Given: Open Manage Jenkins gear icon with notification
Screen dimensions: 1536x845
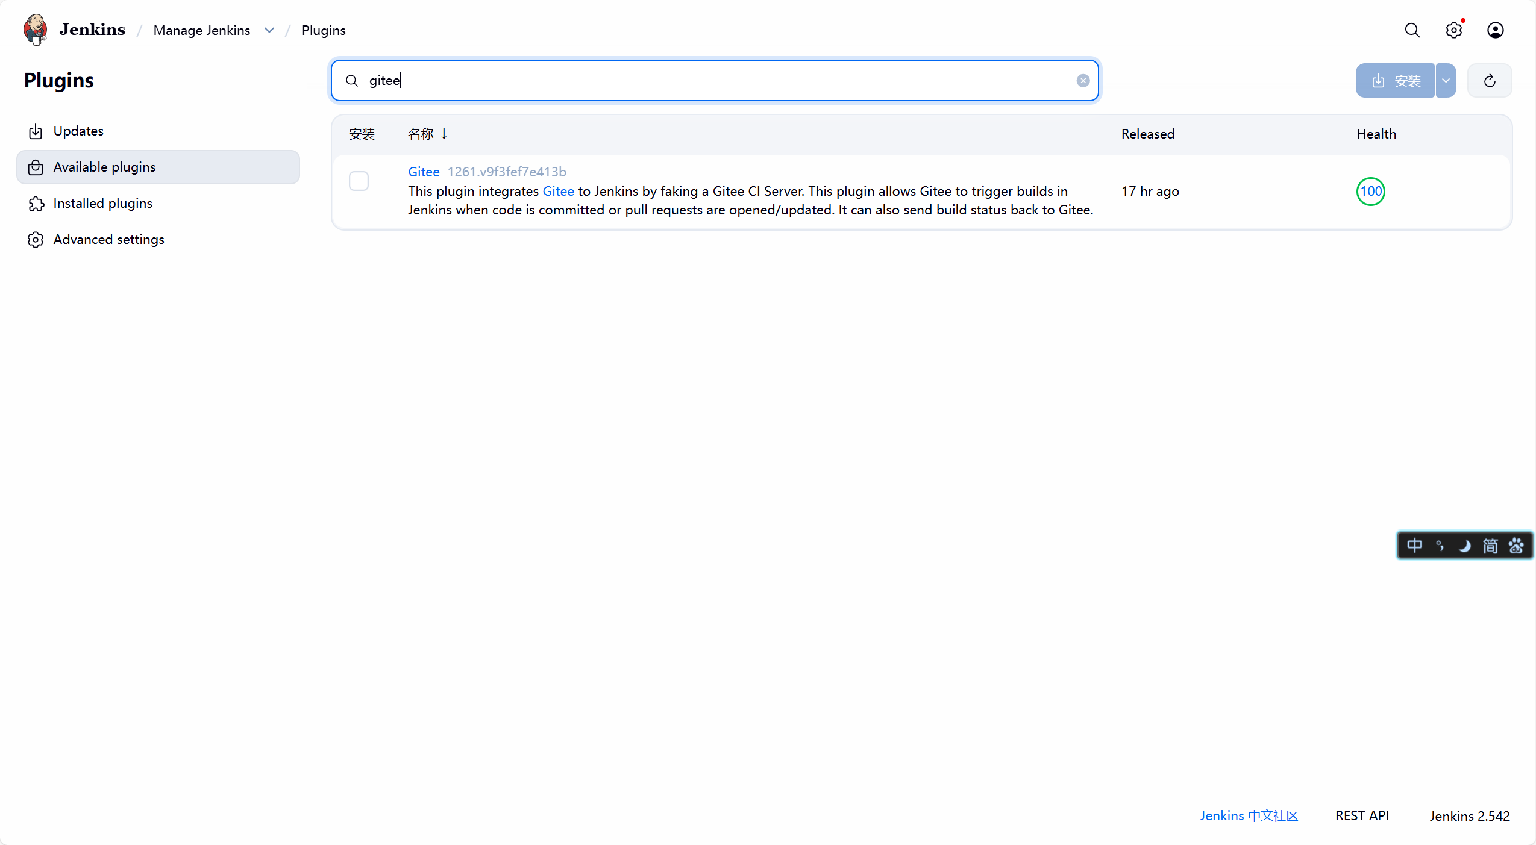Looking at the screenshot, I should (x=1453, y=30).
